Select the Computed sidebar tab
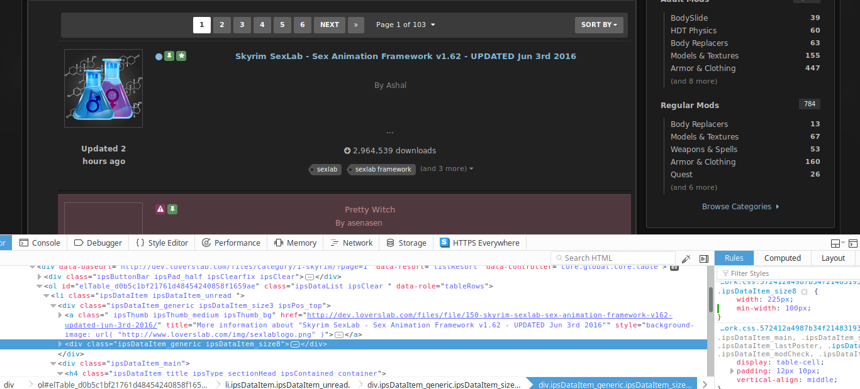This screenshot has width=860, height=389. click(783, 258)
